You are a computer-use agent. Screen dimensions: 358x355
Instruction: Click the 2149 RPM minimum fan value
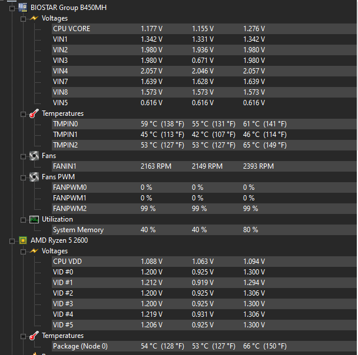207,166
